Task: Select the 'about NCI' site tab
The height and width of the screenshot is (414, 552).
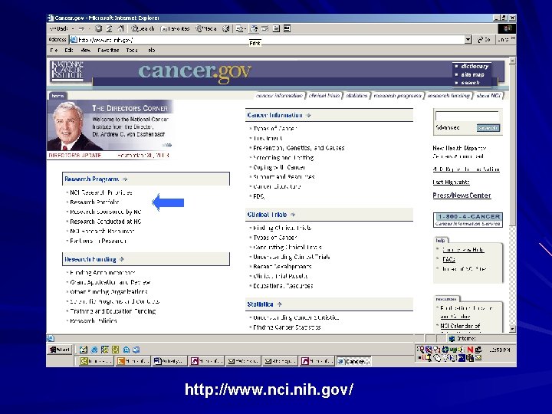Action: click(x=488, y=96)
